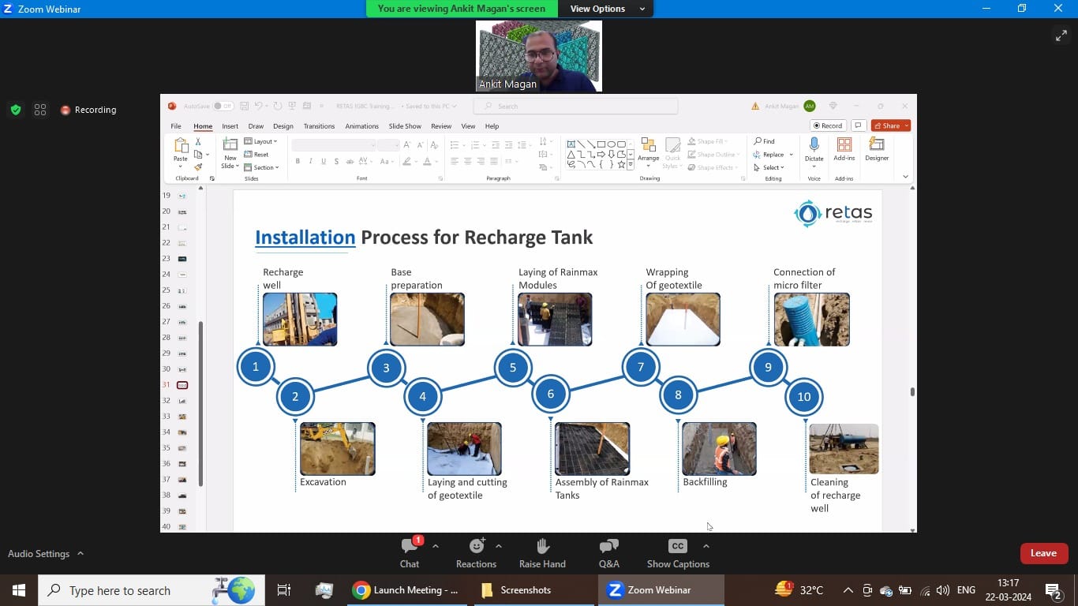1078x606 pixels.
Task: Click the Raise Hand icon
Action: 542,546
